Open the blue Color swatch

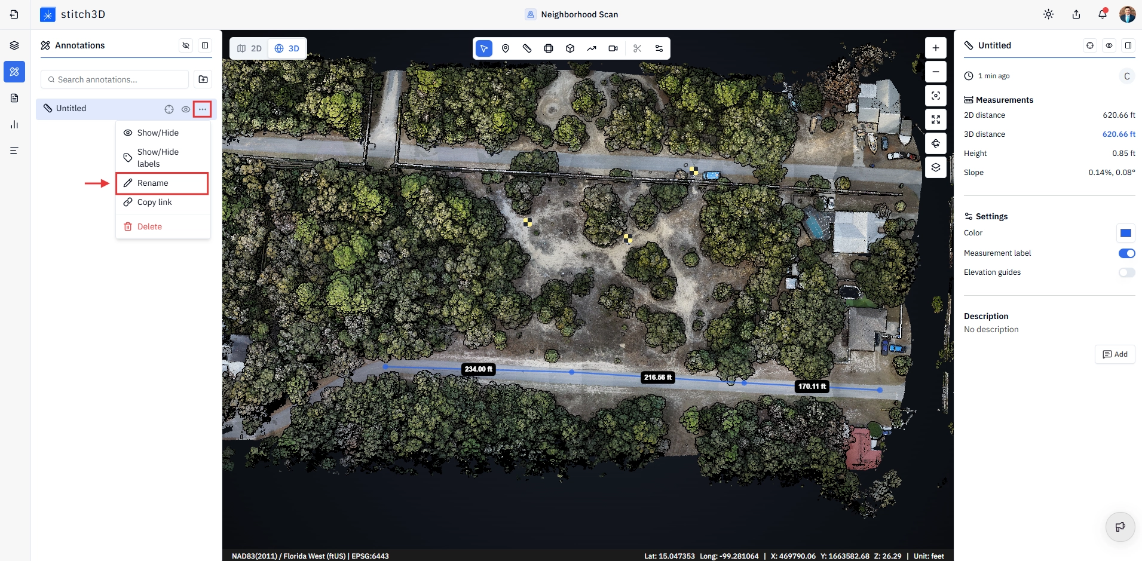coord(1126,233)
